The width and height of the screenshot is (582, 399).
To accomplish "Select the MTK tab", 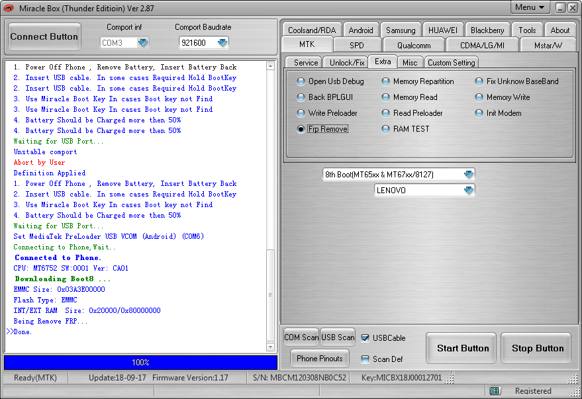I will 307,44.
